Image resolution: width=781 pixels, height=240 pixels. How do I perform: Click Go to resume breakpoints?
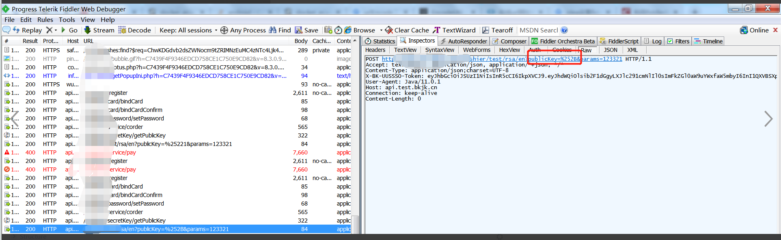click(69, 30)
